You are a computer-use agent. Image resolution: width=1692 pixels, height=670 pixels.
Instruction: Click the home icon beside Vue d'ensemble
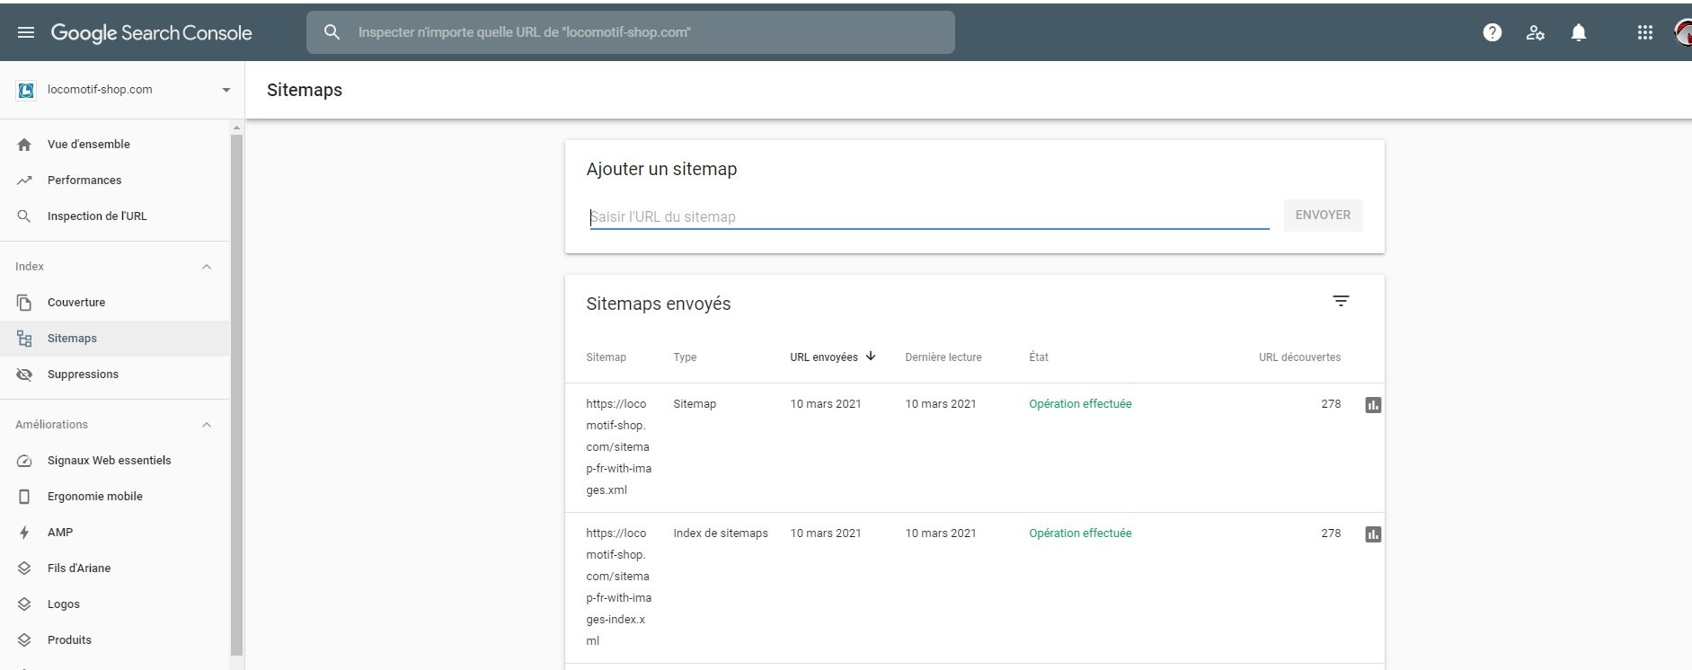(24, 145)
